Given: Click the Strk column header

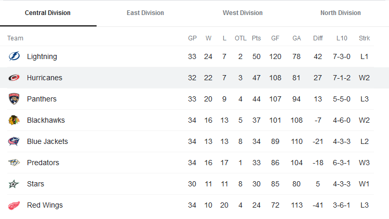Looking at the screenshot, I should (364, 38).
